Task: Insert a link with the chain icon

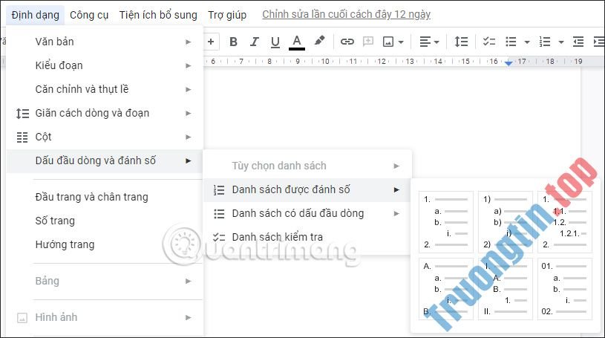Action: click(347, 42)
